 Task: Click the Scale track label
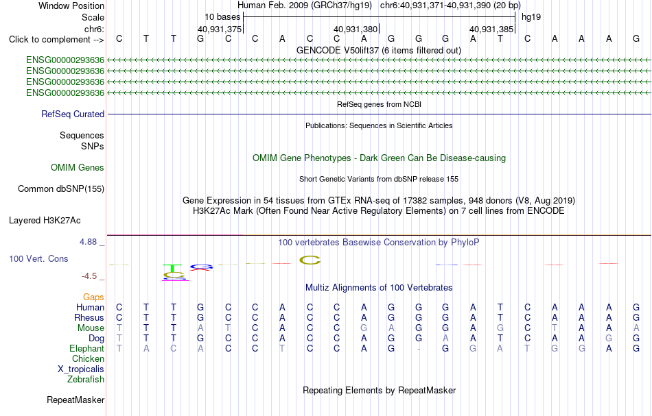click(x=93, y=17)
